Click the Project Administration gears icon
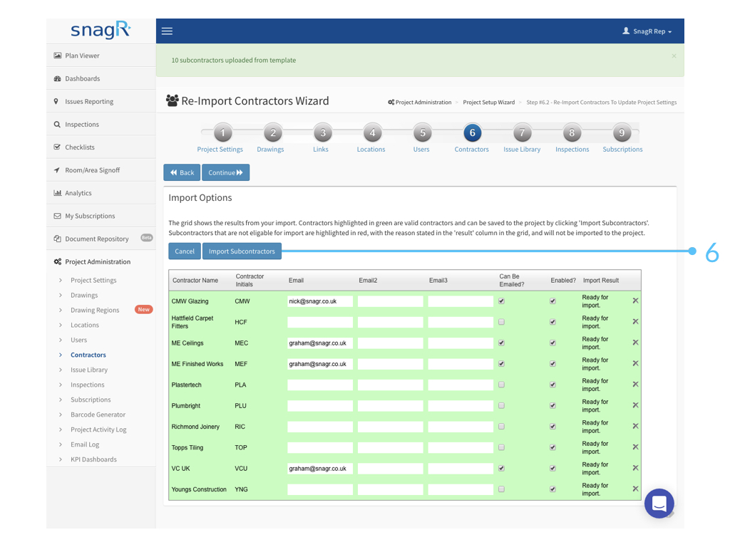Image resolution: width=730 pixels, height=547 pixels. 57,261
